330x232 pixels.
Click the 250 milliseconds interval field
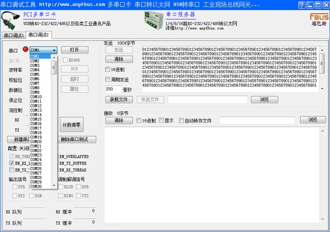point(113,89)
